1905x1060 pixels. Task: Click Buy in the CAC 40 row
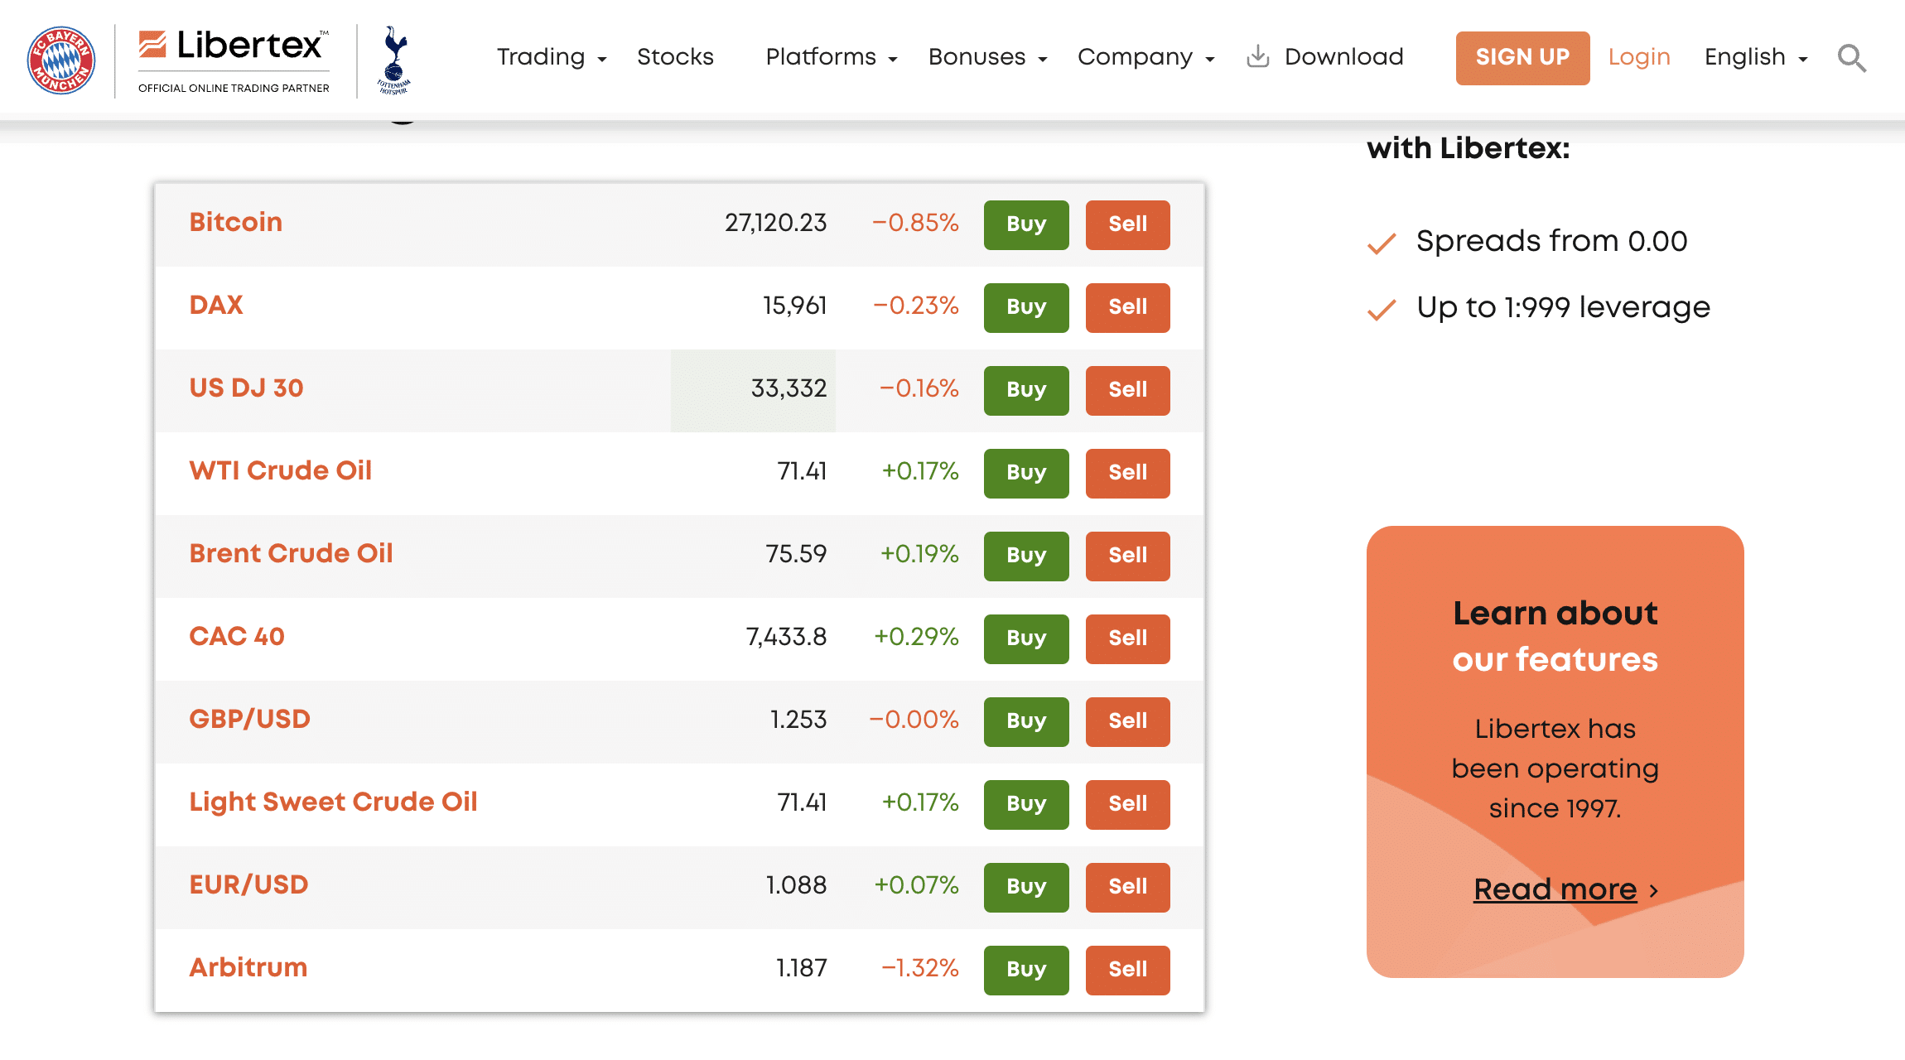click(x=1026, y=638)
